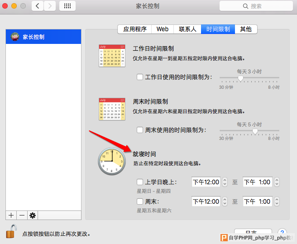Click the magnifier icon in the search box
Screen dimensions: 297x244
[245, 6]
